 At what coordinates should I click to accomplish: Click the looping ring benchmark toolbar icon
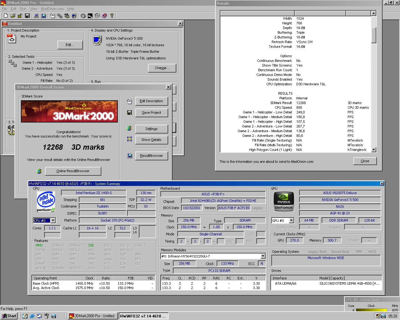[83, 16]
